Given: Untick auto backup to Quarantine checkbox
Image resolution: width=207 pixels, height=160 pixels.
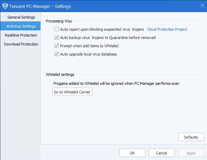Looking at the screenshot, I should (56, 38).
